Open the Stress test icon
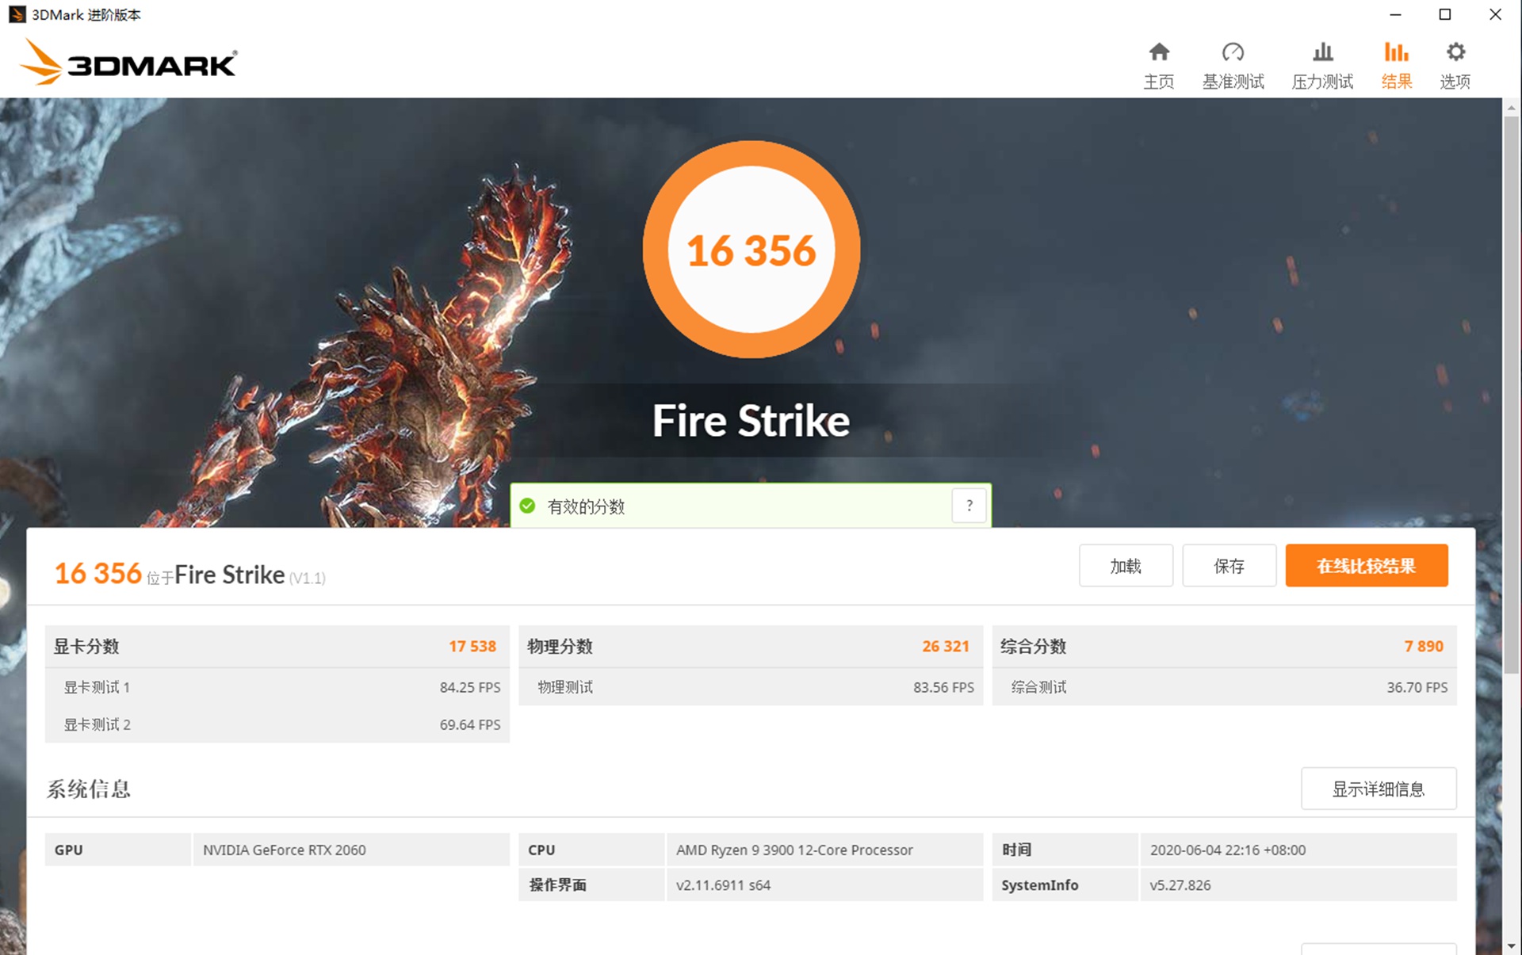The height and width of the screenshot is (955, 1522). 1321,63
